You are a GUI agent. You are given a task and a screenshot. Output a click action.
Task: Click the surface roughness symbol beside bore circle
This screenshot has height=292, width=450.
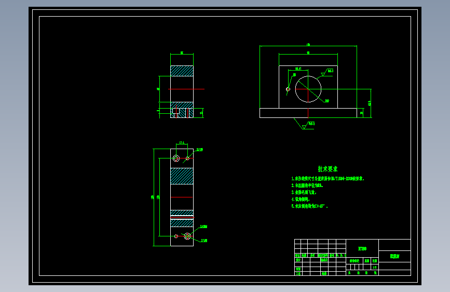(326, 73)
